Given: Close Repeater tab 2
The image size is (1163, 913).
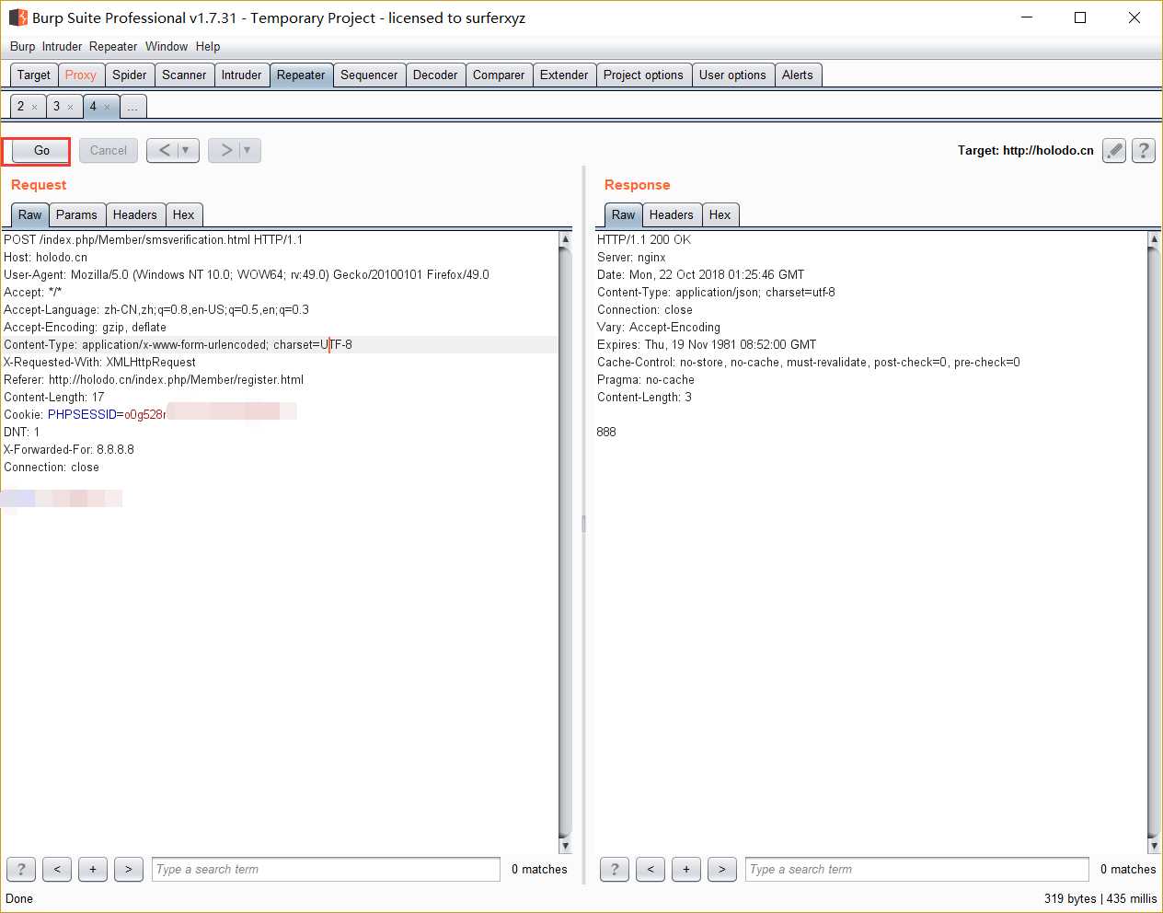Looking at the screenshot, I should pos(35,108).
